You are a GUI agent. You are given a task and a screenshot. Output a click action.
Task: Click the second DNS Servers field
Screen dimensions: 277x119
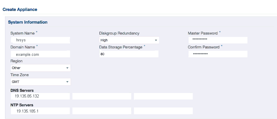[x=102, y=96]
